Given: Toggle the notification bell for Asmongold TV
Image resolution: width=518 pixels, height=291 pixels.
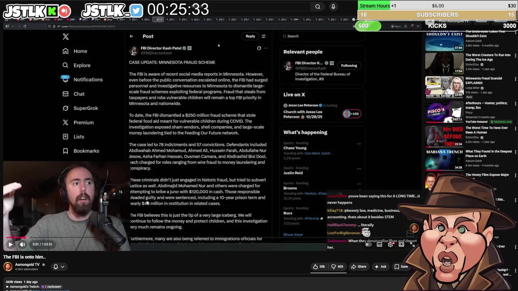Looking at the screenshot, I should (56, 267).
